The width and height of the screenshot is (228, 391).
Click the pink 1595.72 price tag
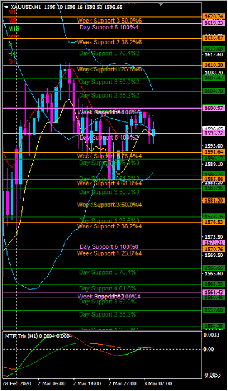click(x=214, y=133)
